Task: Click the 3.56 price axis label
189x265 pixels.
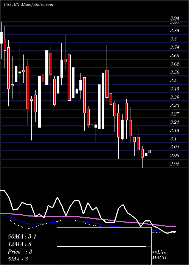Action: point(175,72)
